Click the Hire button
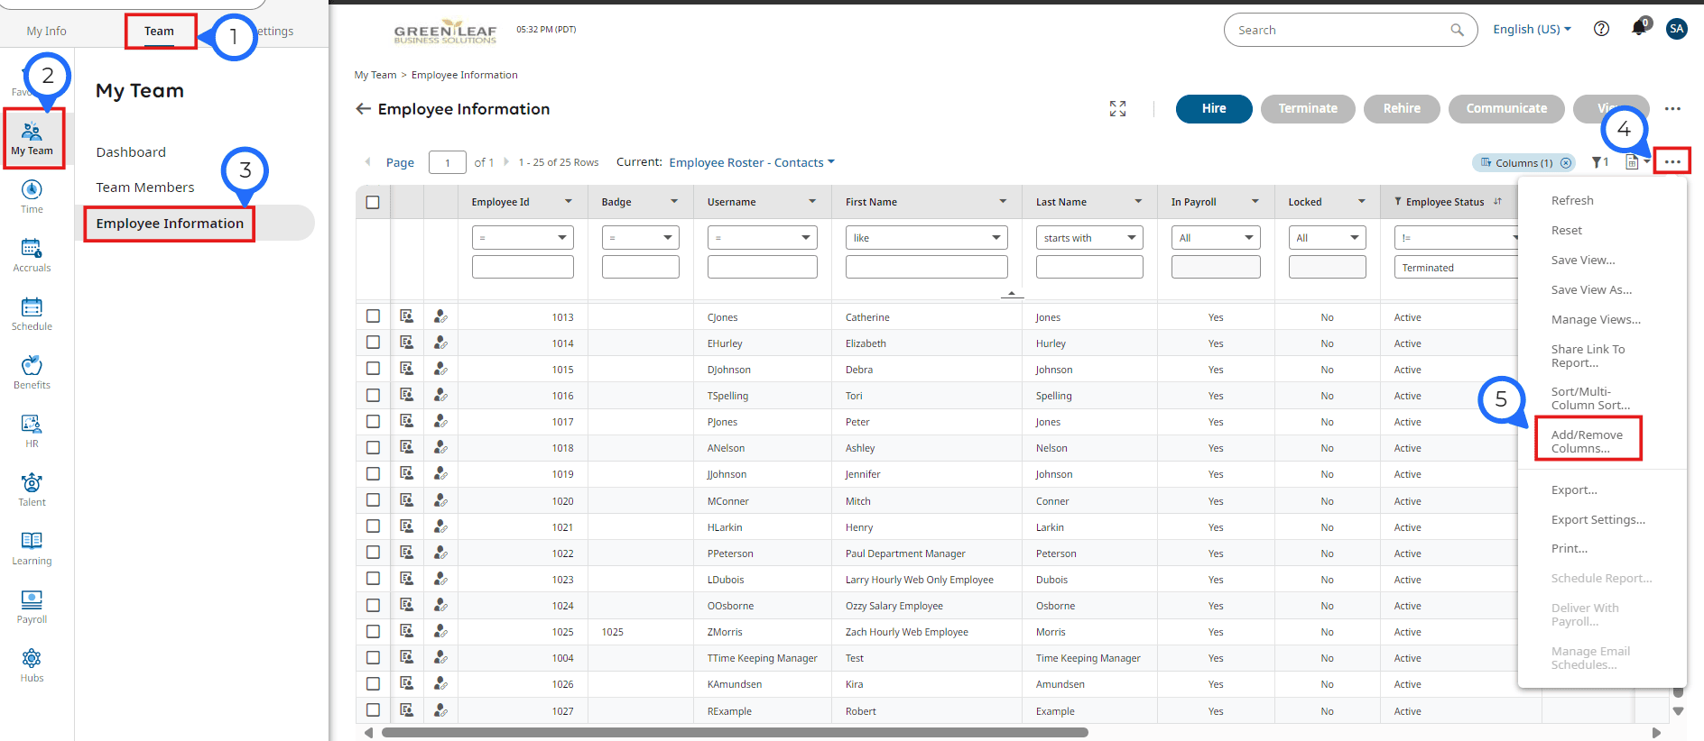Image resolution: width=1704 pixels, height=741 pixels. 1214,109
